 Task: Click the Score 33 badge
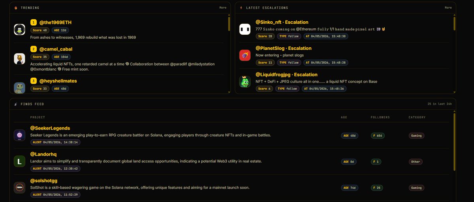[x=40, y=89]
